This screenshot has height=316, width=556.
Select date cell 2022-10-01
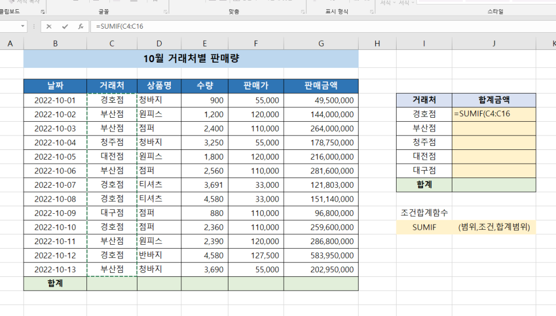pyautogui.click(x=55, y=101)
